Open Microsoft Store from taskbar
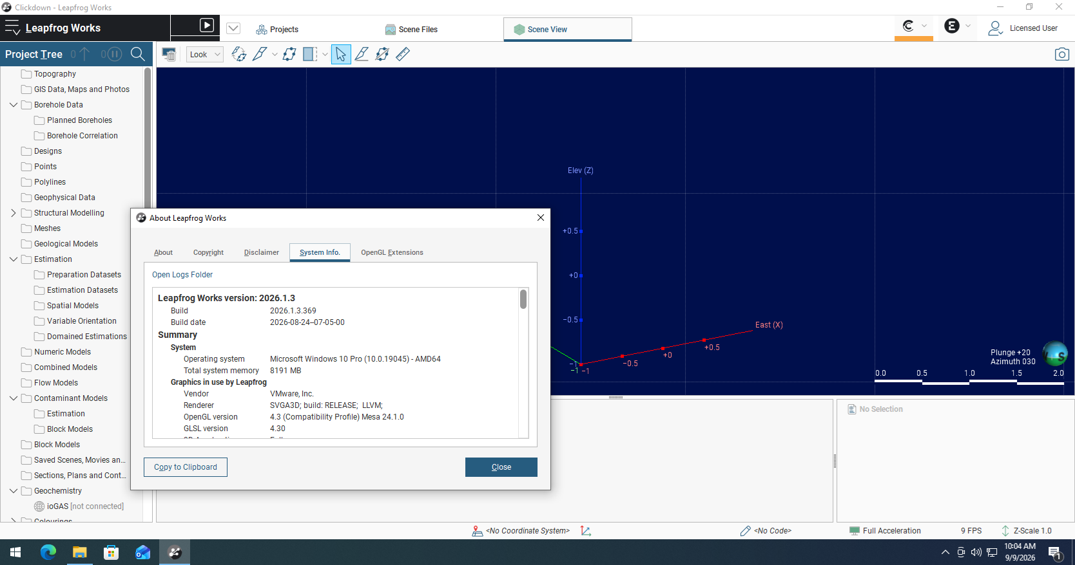This screenshot has height=565, width=1075. [111, 552]
